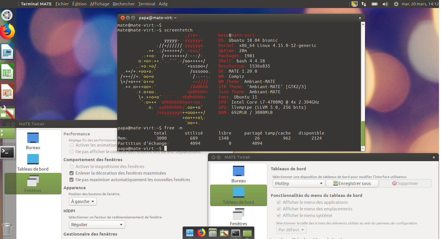Toggle Afficher le menu système

[279, 216]
